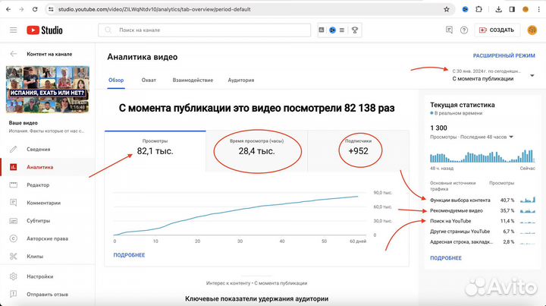Click the browser back arrow
Screen dimensions: 546x306
pos(8,9)
